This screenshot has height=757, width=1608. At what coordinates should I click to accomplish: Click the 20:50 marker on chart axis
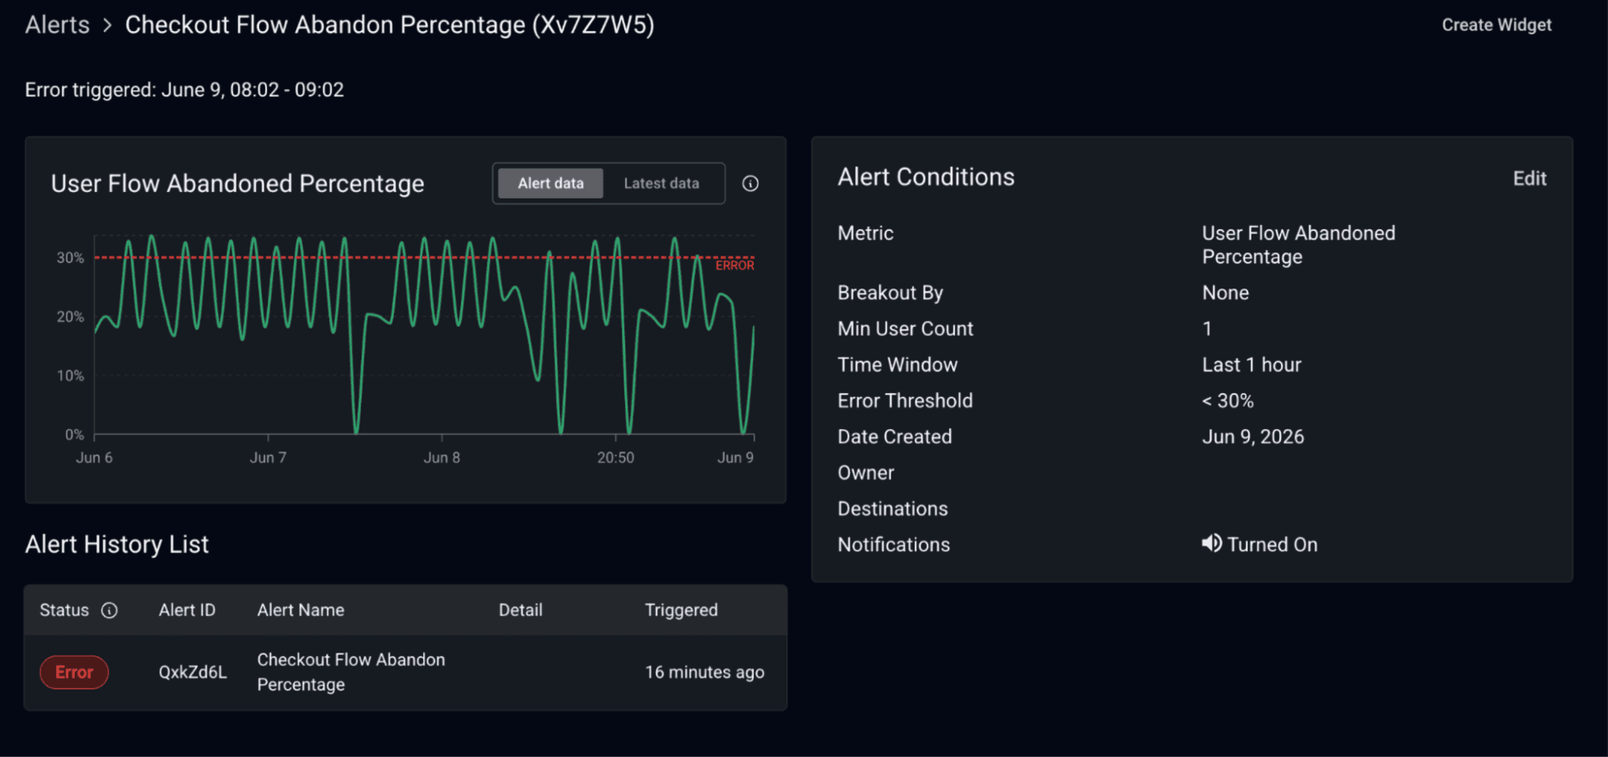tap(615, 458)
